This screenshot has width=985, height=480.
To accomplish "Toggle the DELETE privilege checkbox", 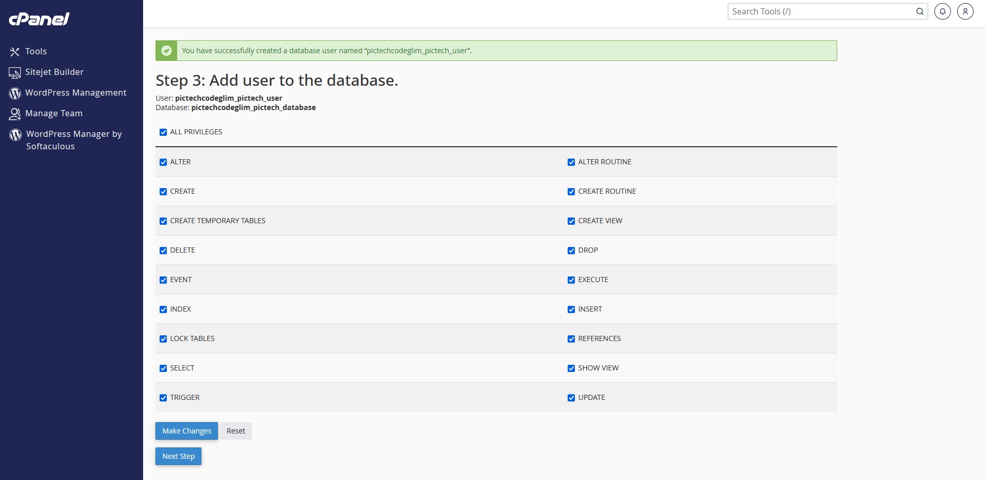I will [x=163, y=251].
